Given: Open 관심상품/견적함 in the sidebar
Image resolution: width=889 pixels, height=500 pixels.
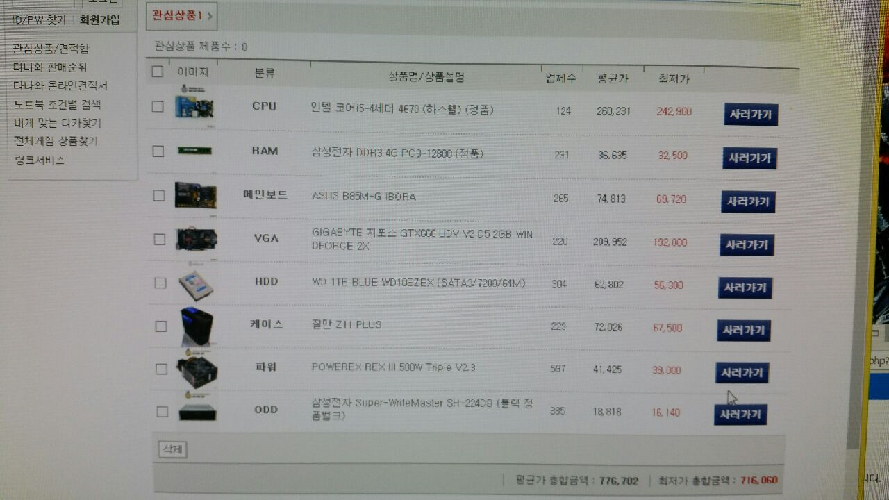Looking at the screenshot, I should pos(51,49).
